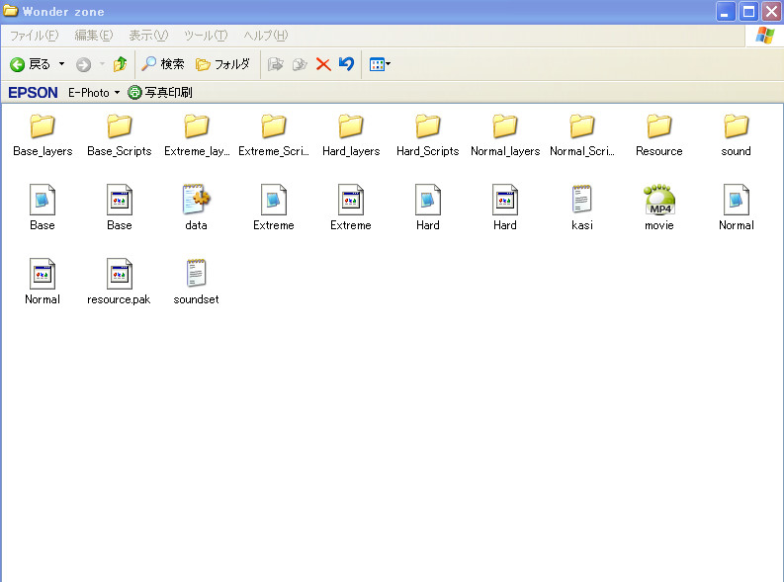784x582 pixels.
Task: Select the Hard_Scripts folder
Action: point(427,126)
